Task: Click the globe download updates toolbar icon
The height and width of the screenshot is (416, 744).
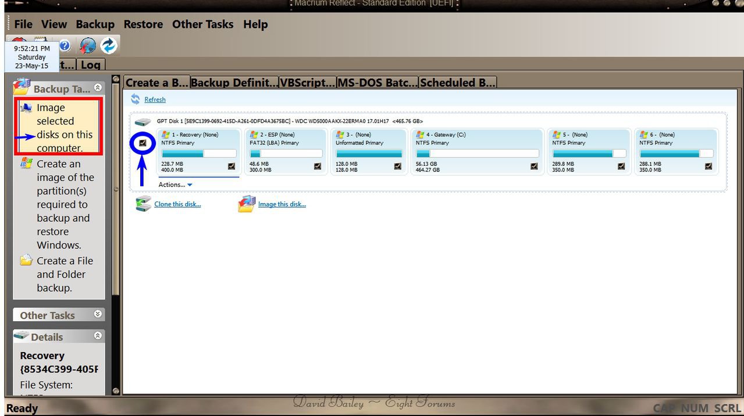Action: (88, 45)
